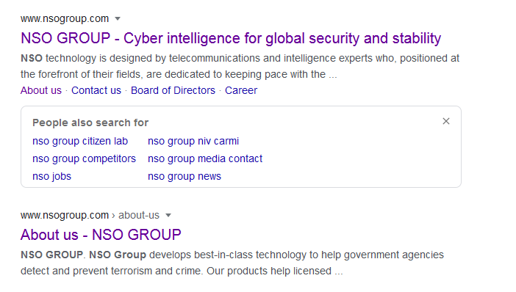The image size is (516, 292).
Task: Open Board of Directors sitelink
Action: (x=173, y=90)
